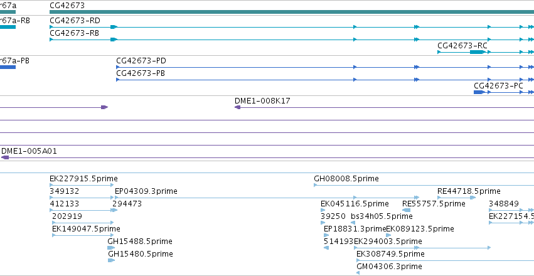Select the GH15480.5prime EST label
534x276 pixels.
click(x=141, y=254)
